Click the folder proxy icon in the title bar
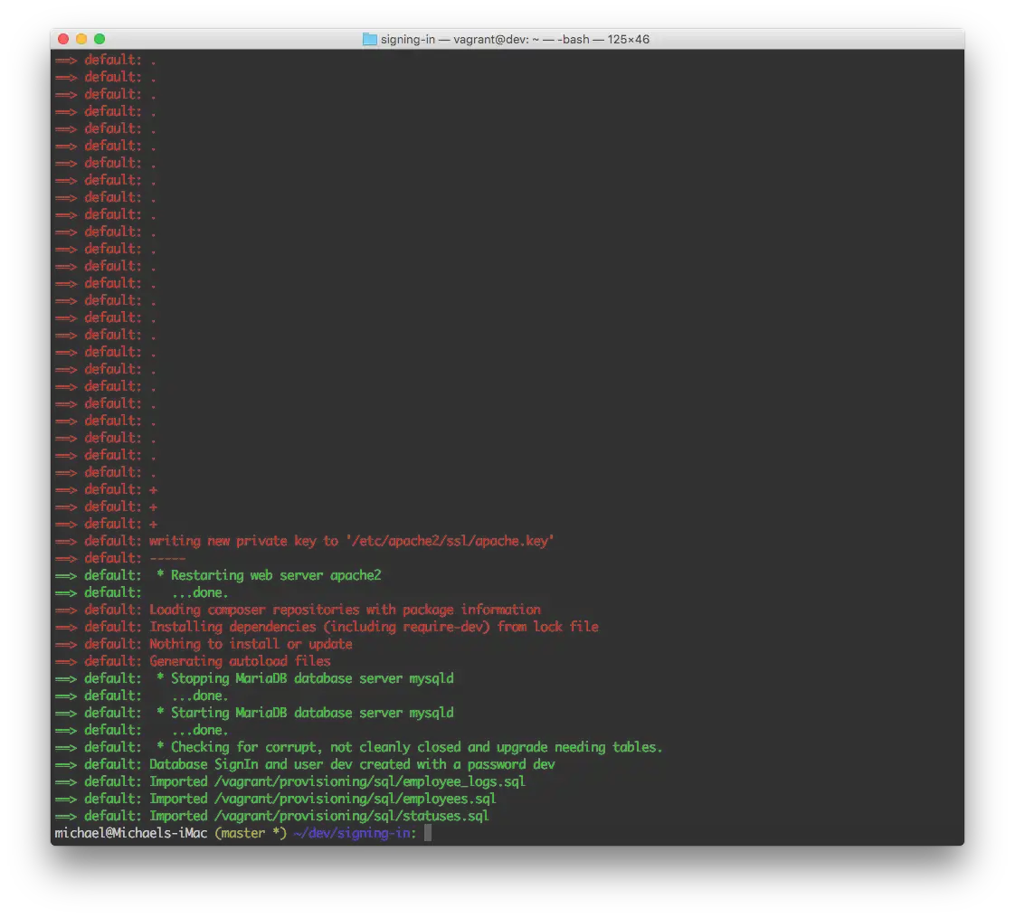The image size is (1015, 918). pyautogui.click(x=370, y=40)
